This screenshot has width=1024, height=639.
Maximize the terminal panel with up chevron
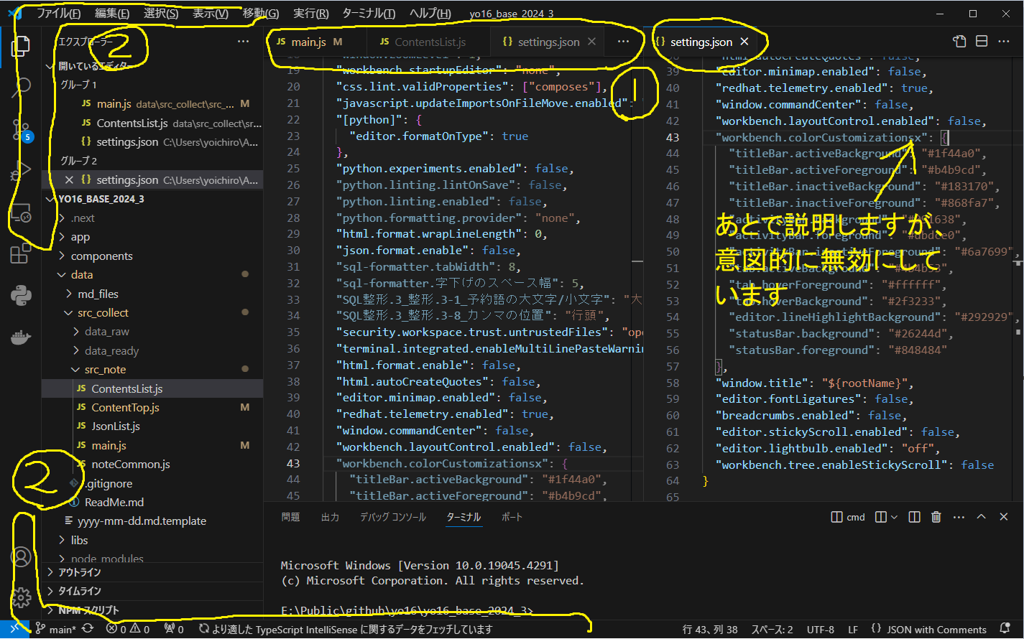(x=982, y=517)
